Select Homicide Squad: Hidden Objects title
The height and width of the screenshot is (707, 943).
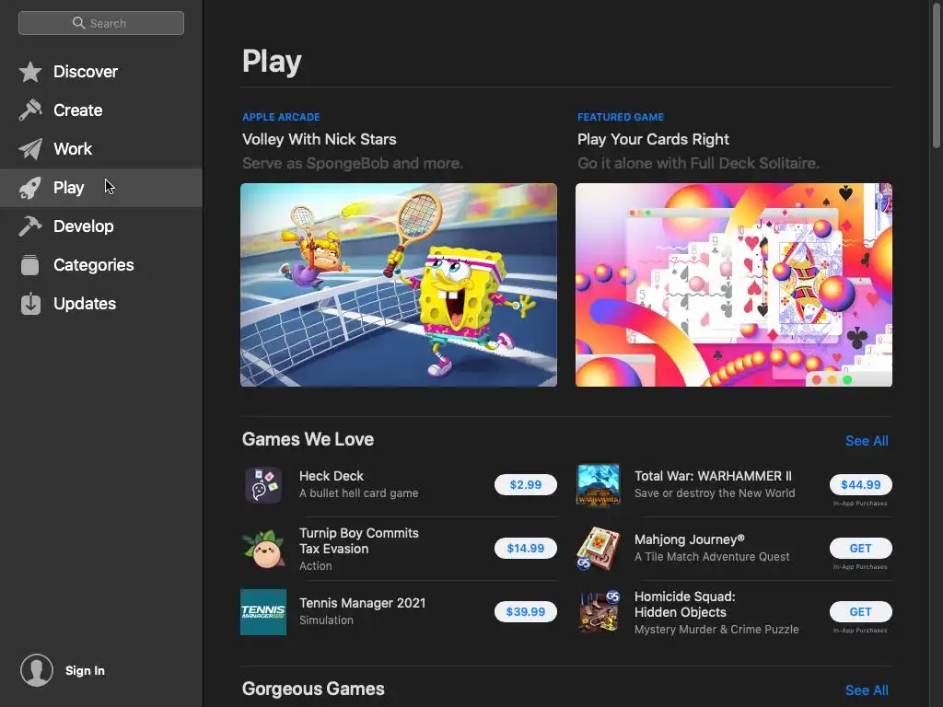pyautogui.click(x=685, y=604)
